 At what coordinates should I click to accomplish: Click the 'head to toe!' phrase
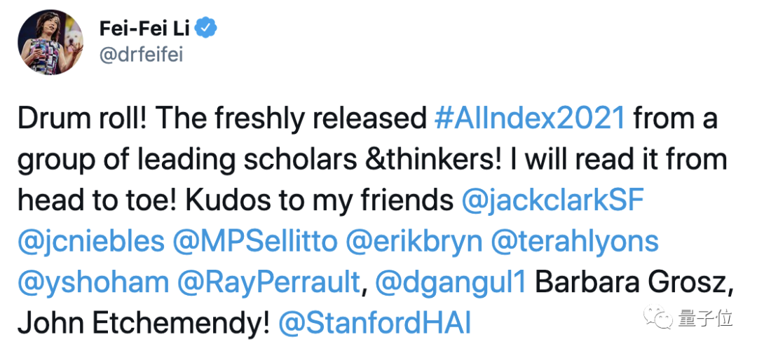tap(100, 201)
